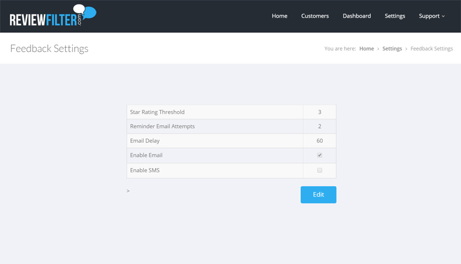Click the blue Edit button
461x264 pixels.
click(x=319, y=195)
